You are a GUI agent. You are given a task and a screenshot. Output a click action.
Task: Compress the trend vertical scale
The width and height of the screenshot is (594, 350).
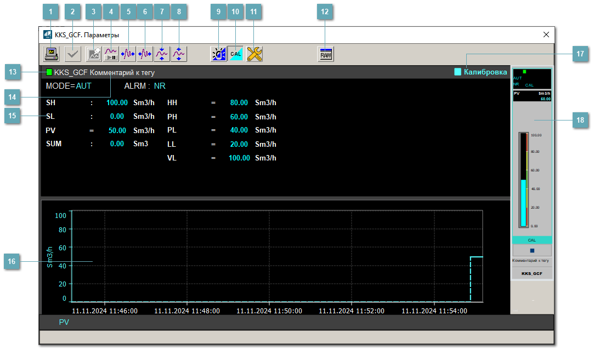coord(162,54)
